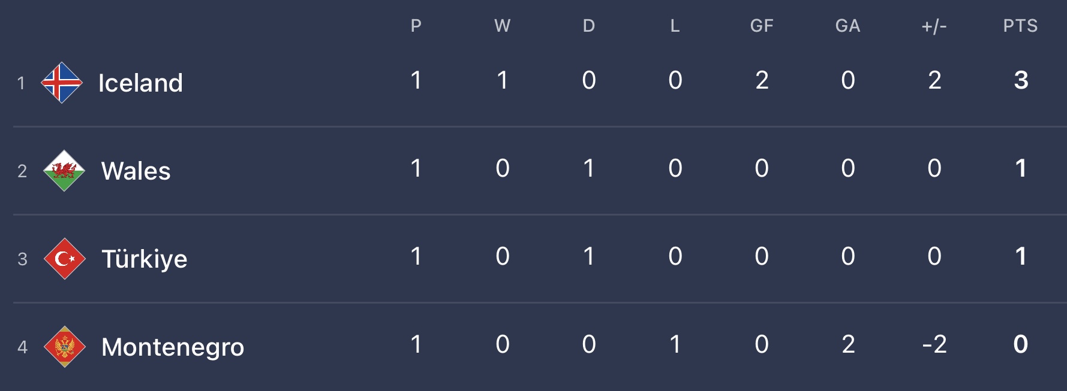Click the Iceland flag icon
Image resolution: width=1067 pixels, height=391 pixels.
tap(62, 83)
